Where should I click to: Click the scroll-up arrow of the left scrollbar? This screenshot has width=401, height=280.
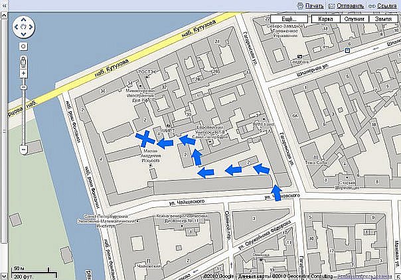point(4,16)
